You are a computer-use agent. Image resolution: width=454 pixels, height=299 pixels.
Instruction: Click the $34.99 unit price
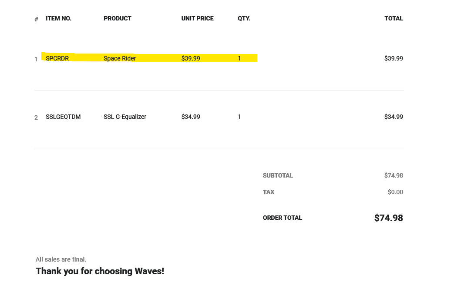[x=191, y=117]
